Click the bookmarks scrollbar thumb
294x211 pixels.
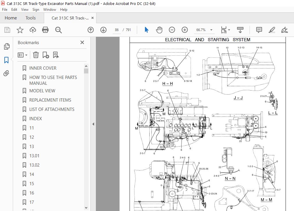pyautogui.click(x=86, y=71)
